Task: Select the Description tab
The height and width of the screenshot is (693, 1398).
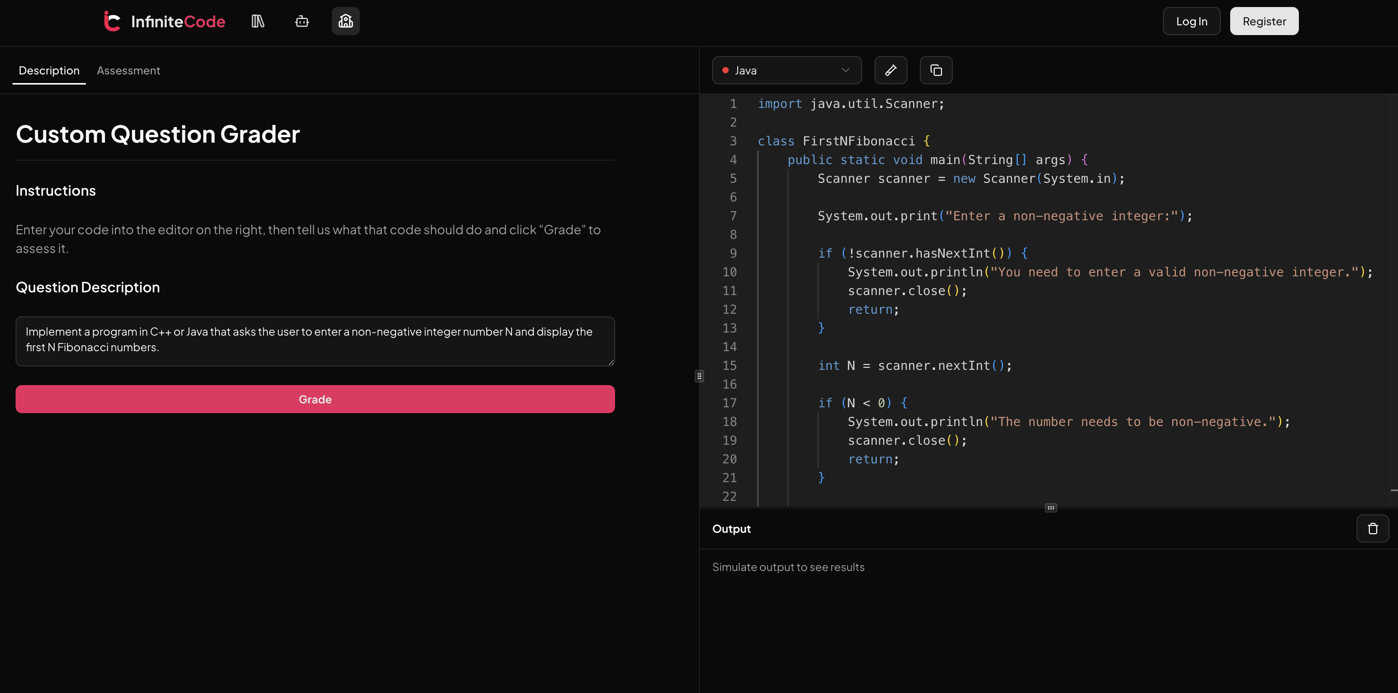Action: coord(49,71)
